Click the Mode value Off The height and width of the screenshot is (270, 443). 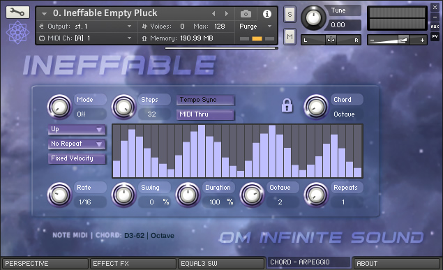coord(90,114)
